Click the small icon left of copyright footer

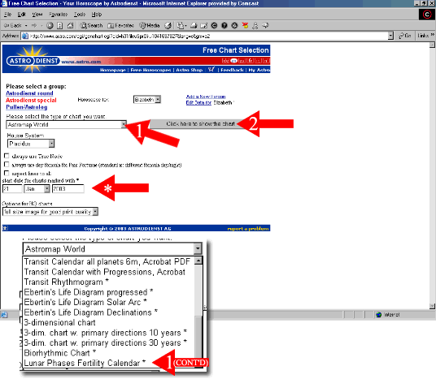(5, 228)
